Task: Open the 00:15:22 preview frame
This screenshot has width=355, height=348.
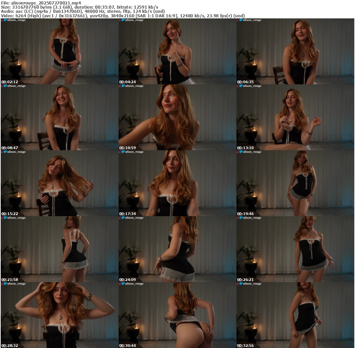Action: [59, 183]
